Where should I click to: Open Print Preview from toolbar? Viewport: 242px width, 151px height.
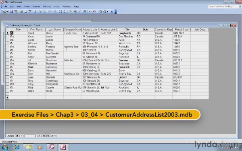26,12
